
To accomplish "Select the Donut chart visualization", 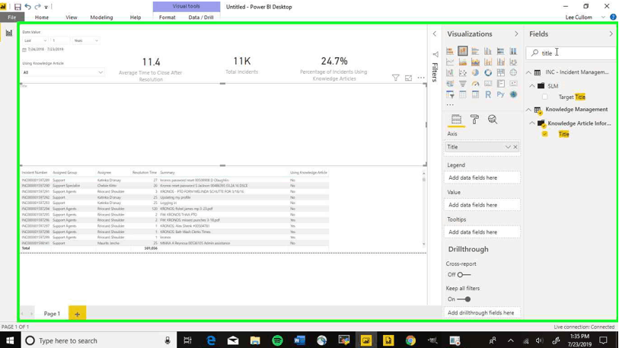I will (x=488, y=72).
